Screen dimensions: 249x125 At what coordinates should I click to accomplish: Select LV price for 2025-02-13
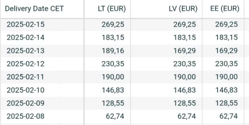(185, 51)
